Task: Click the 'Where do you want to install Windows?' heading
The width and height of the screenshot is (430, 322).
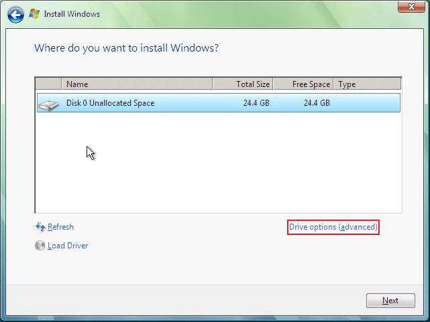Action: click(126, 48)
